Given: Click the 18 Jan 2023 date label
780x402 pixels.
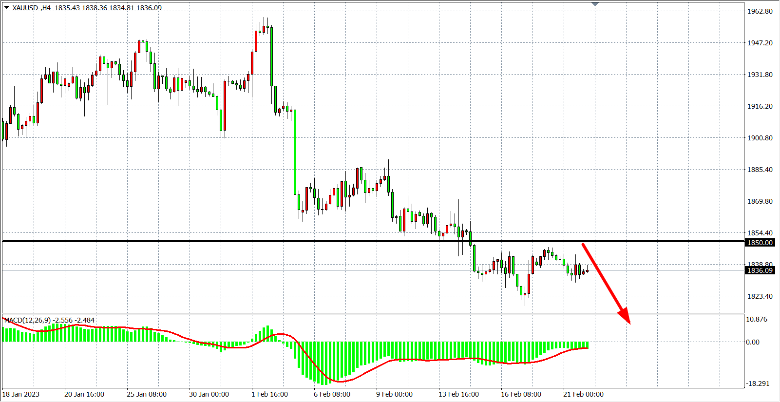Looking at the screenshot, I should (x=21, y=394).
